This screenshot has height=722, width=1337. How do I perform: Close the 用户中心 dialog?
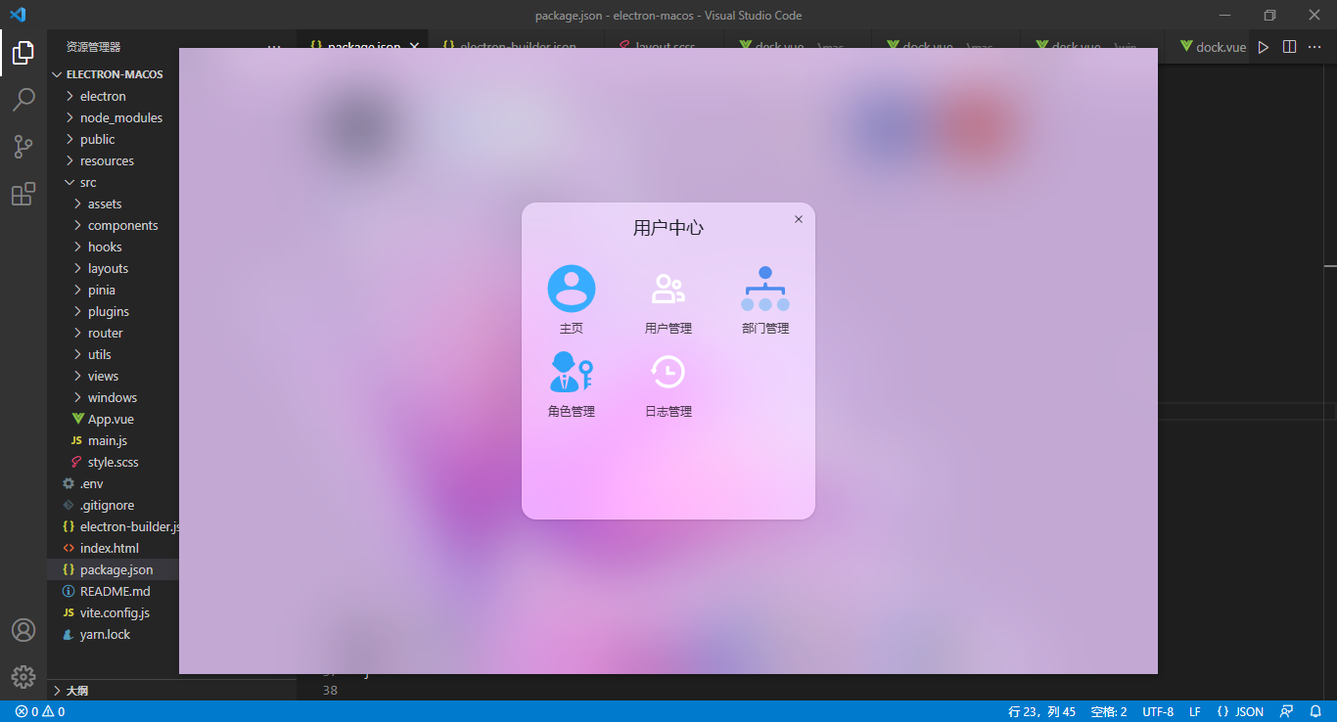pos(799,219)
